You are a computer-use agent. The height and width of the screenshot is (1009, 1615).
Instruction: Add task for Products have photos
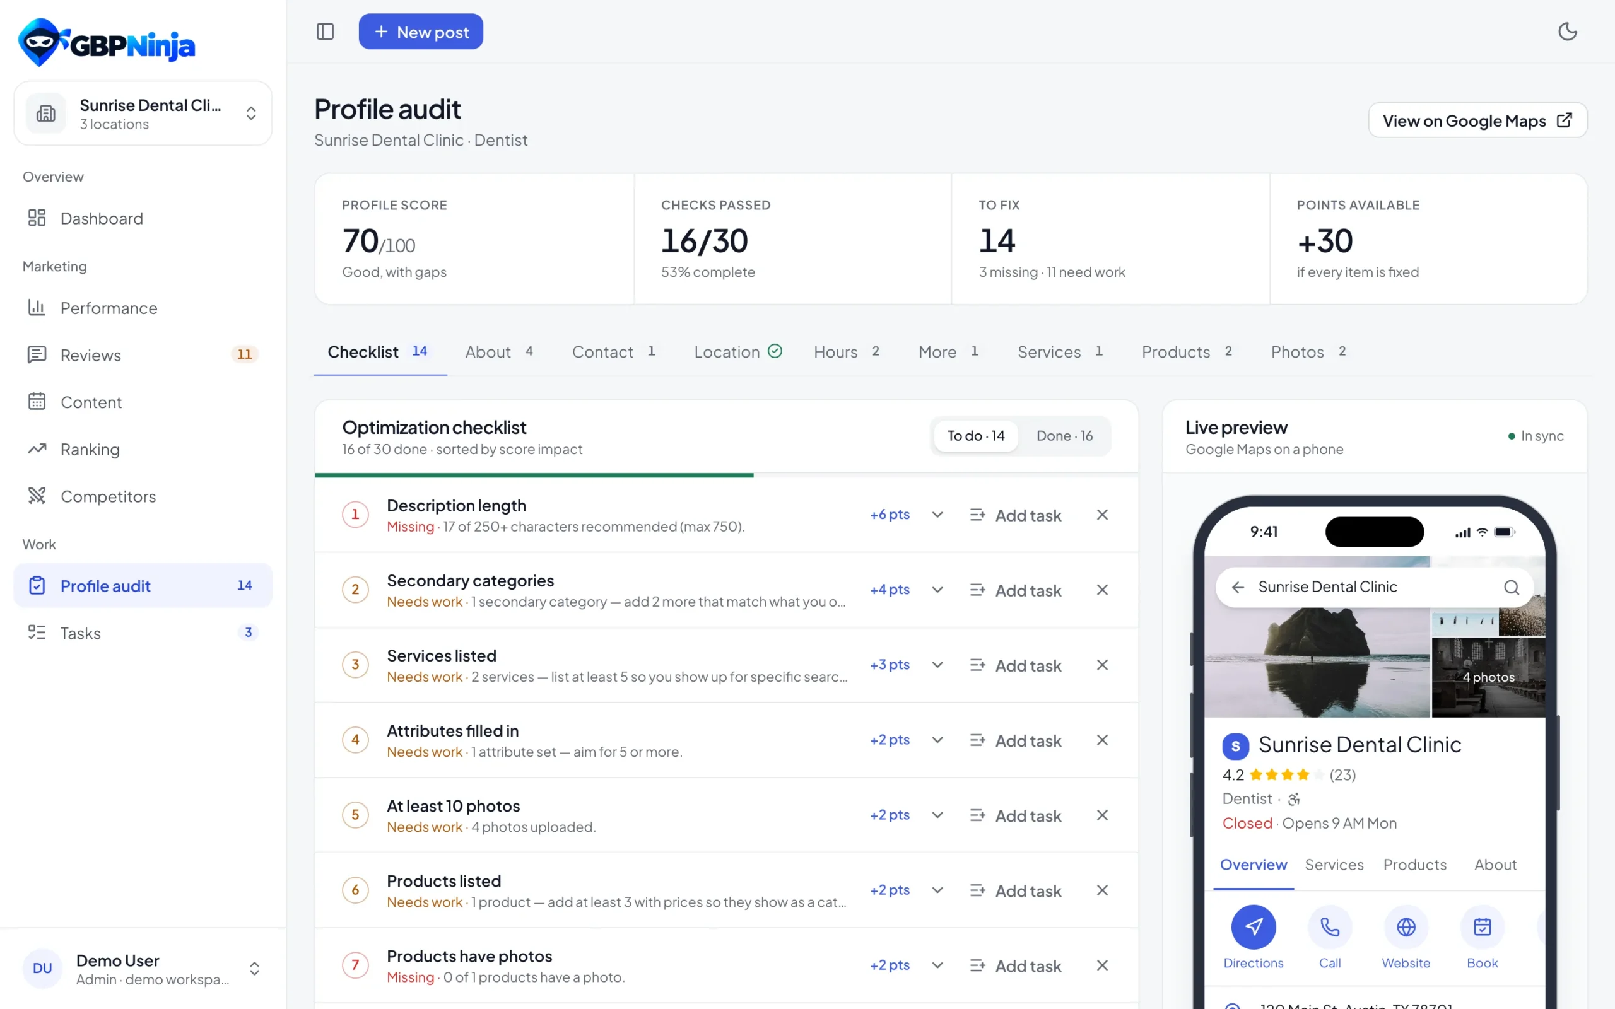[1015, 965]
